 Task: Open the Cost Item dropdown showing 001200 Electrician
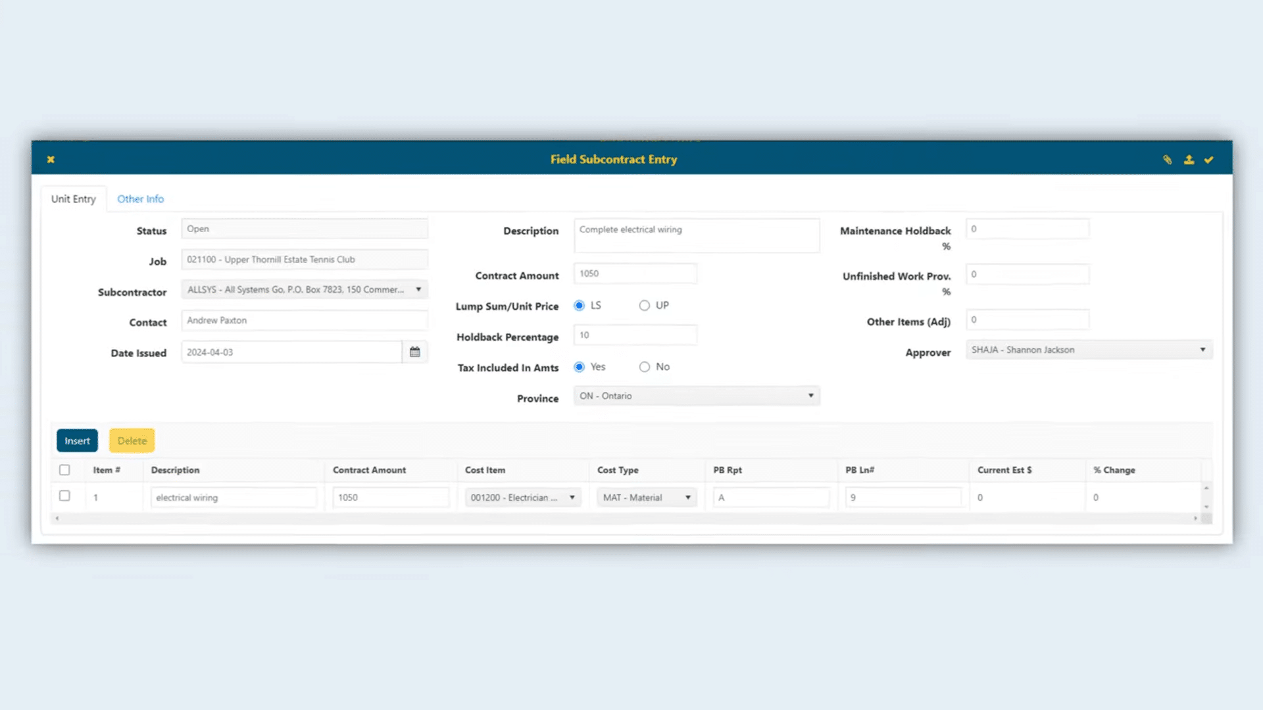pos(573,497)
